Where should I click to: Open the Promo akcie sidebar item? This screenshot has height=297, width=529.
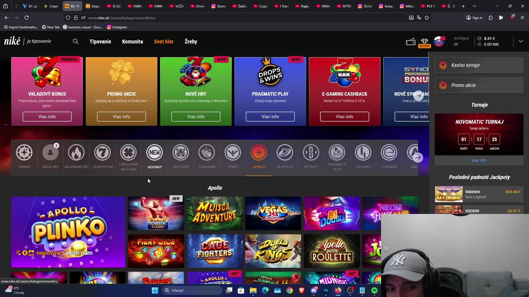pos(479,85)
